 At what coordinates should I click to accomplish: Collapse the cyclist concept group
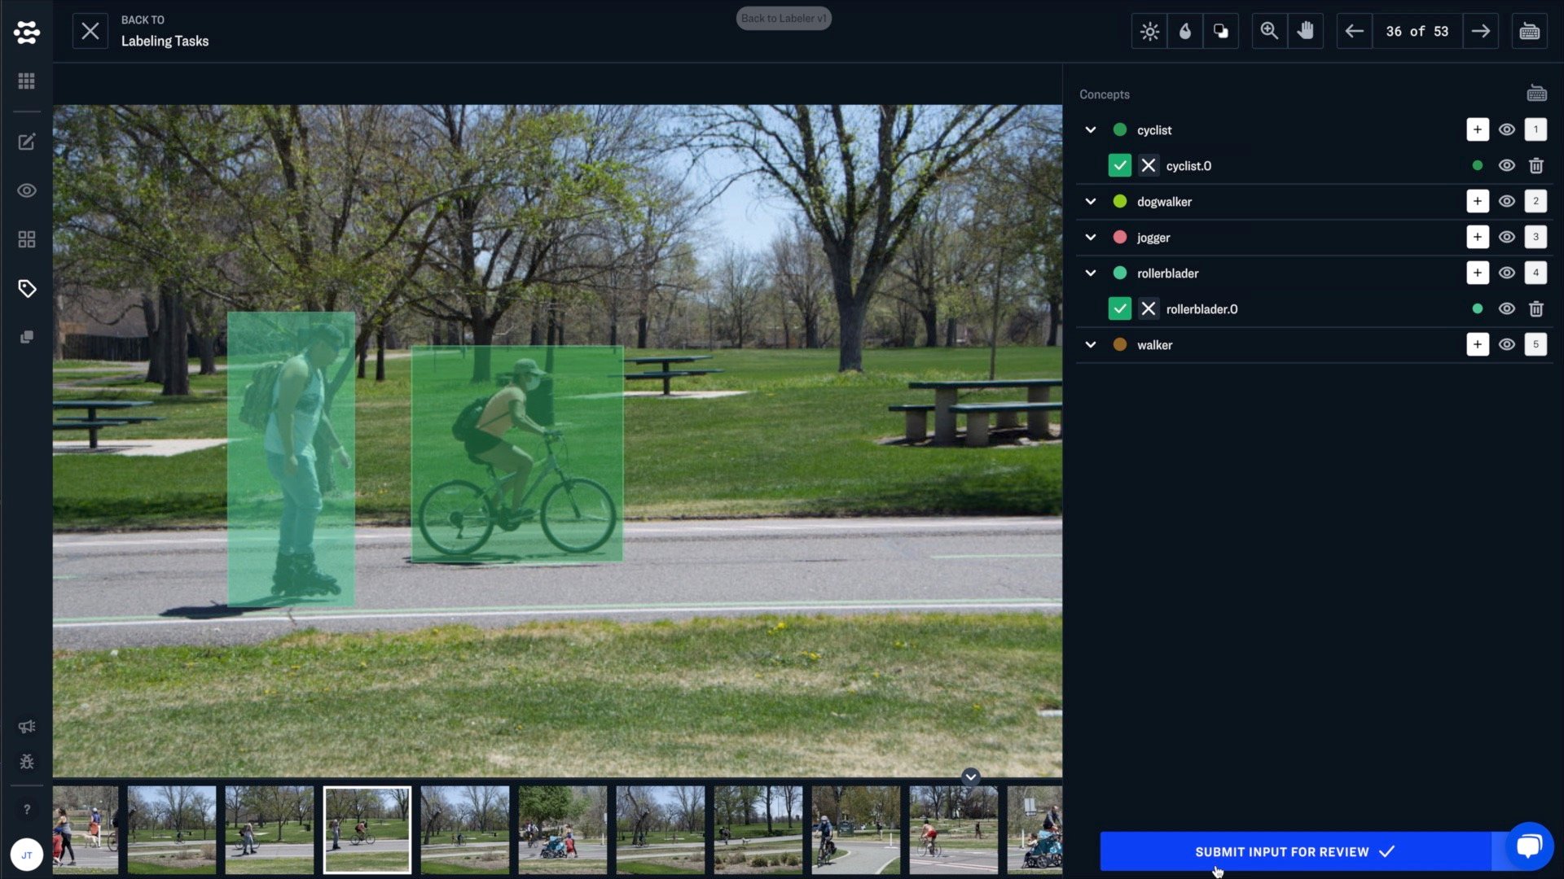(1091, 130)
